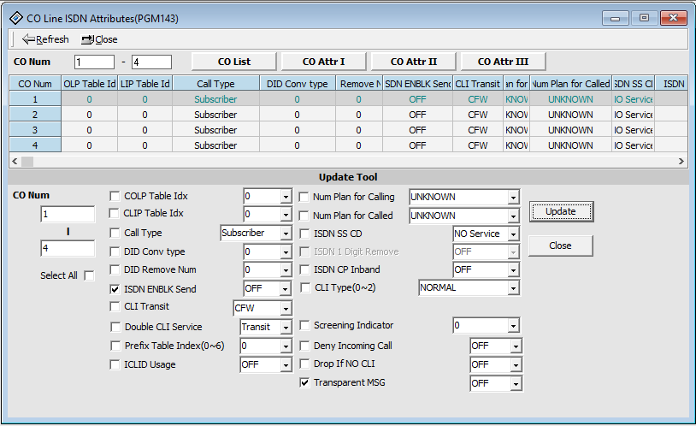Click the starting CO Num range field
696x426 pixels.
click(x=94, y=62)
